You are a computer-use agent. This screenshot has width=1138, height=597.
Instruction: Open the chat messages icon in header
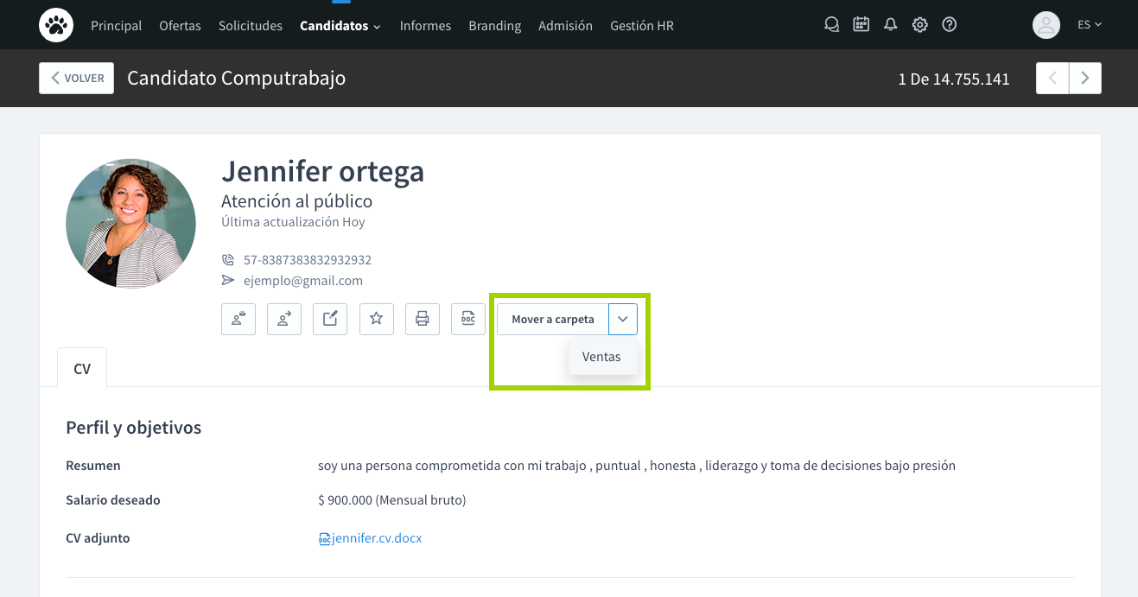coord(831,25)
